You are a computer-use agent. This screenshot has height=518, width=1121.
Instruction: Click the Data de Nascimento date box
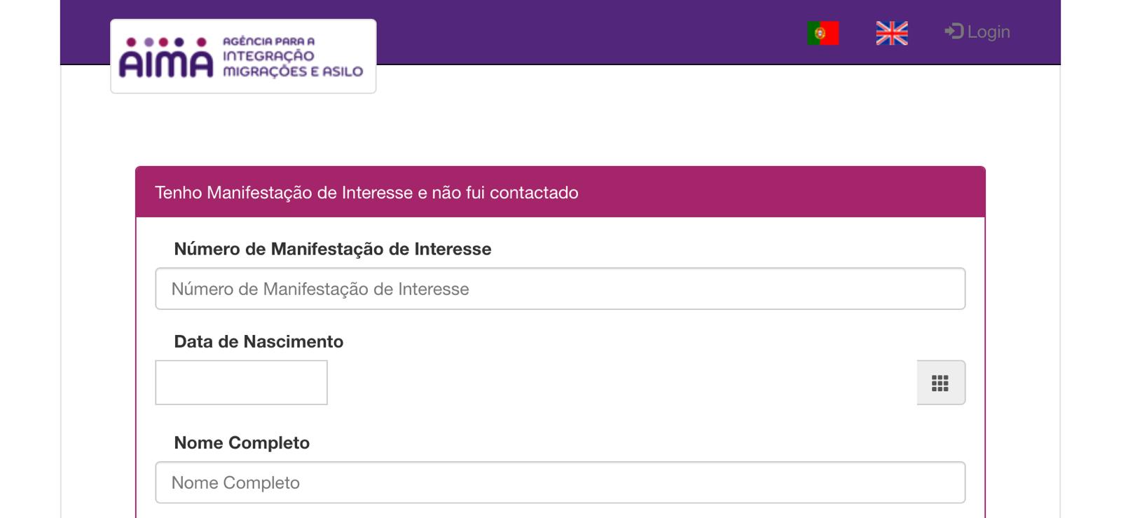tap(241, 383)
